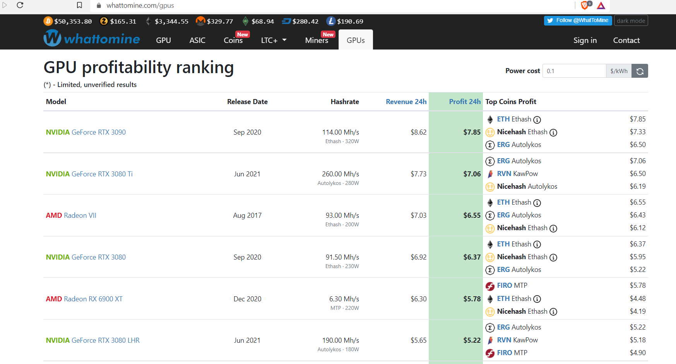The width and height of the screenshot is (676, 364).
Task: Click the Litecoin icon beside $190.69
Action: (331, 21)
